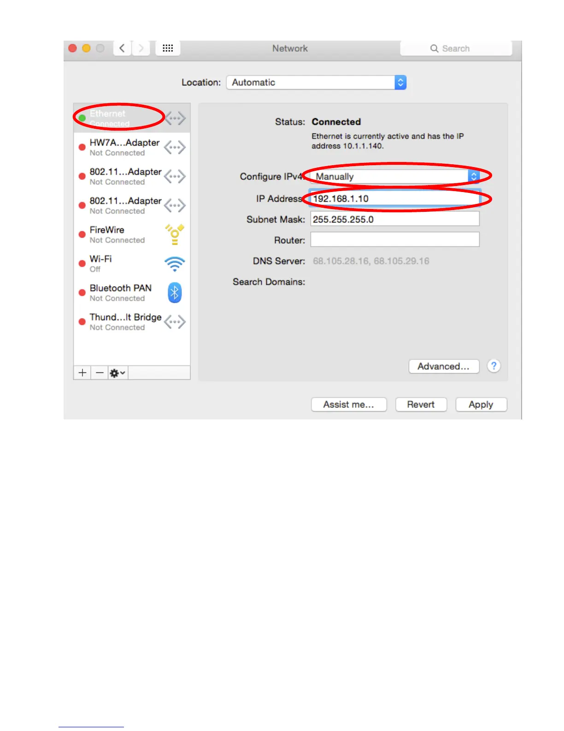Open the Configure IPv4 Manually dropdown
564x731 pixels.
[x=395, y=176]
